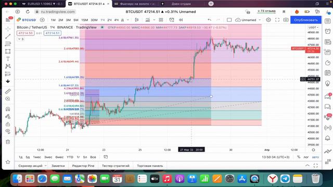Viewport: 333px width, 187px height.
Task: Set range to 1д
Action: pyautogui.click(x=21, y=157)
